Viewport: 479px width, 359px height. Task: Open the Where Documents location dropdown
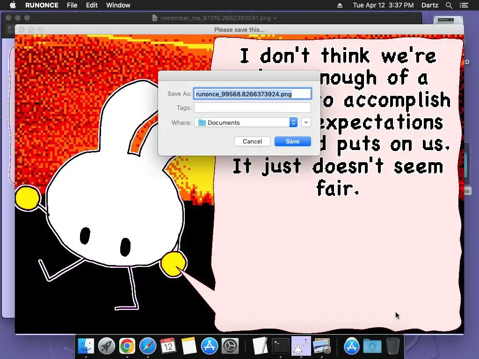246,122
